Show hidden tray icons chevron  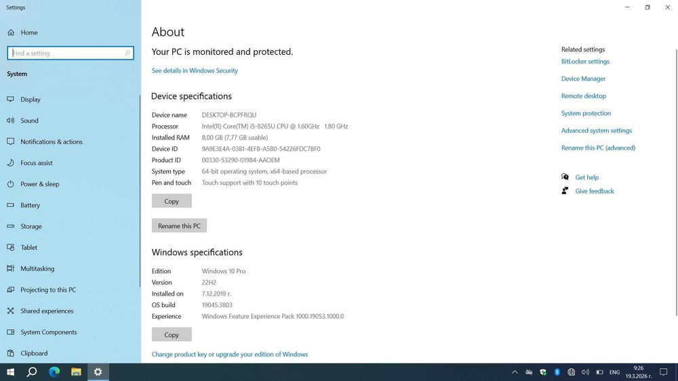[x=515, y=372]
